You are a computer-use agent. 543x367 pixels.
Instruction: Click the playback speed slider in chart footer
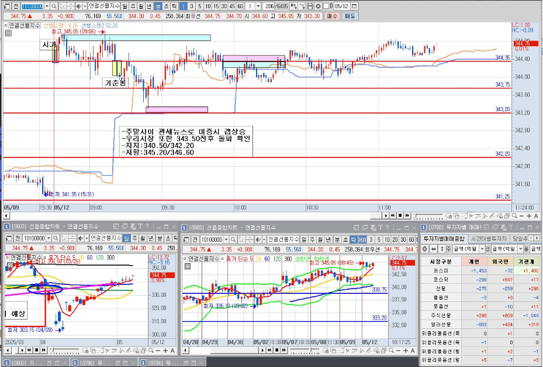(x=428, y=216)
